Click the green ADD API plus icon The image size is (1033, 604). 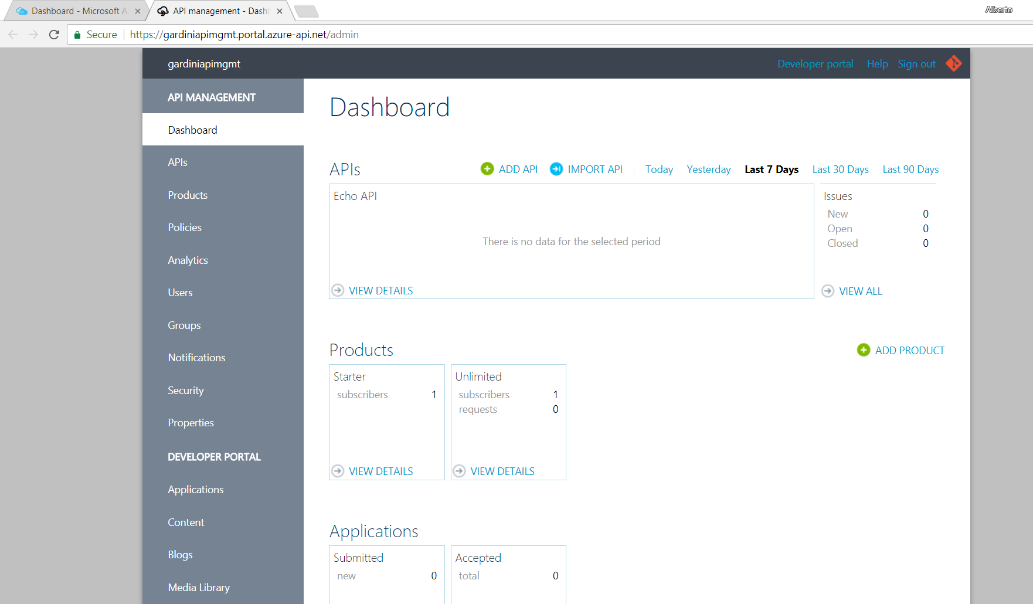coord(487,169)
